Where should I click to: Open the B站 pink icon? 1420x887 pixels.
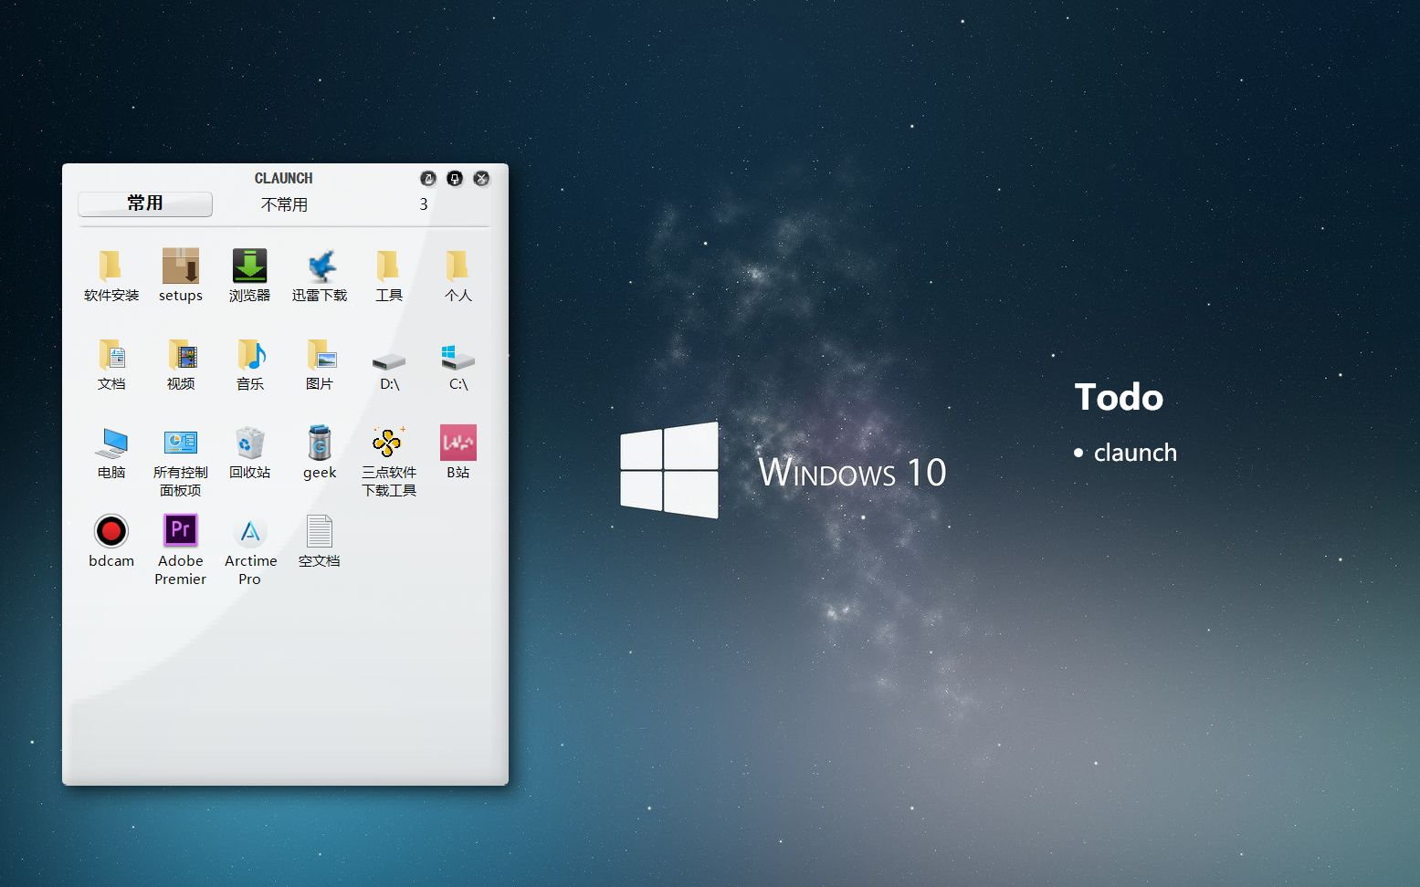pos(458,443)
